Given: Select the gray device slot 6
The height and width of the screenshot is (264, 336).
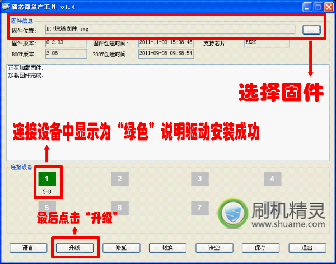Looking at the screenshot, I should pos(120,208).
